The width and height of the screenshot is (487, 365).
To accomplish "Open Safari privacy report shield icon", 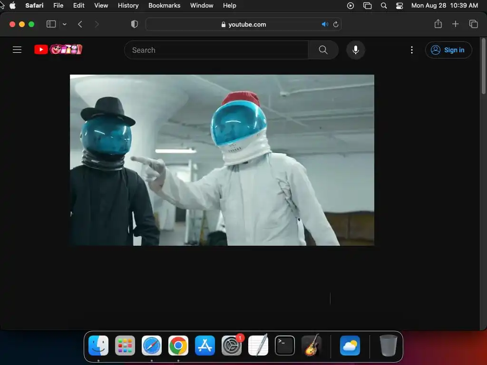I will click(135, 24).
